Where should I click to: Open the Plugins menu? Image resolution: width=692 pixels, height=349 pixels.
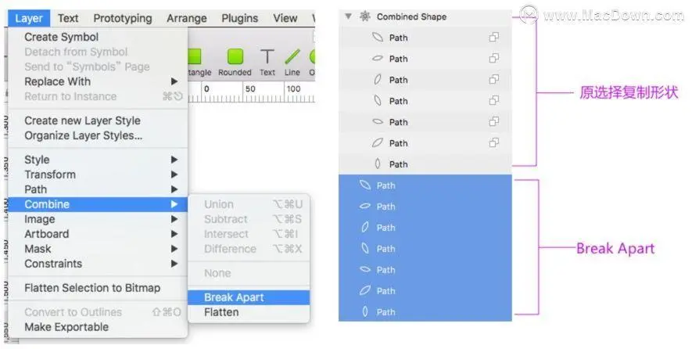click(x=239, y=18)
